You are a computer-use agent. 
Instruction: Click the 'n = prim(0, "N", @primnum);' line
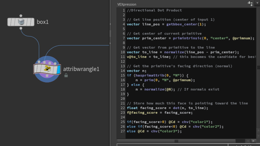pos(165,80)
